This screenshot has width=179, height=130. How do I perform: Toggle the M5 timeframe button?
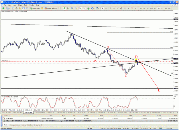click(144, 8)
